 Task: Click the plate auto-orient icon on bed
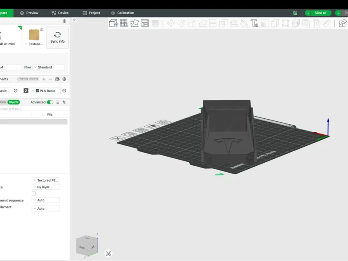pos(129,134)
